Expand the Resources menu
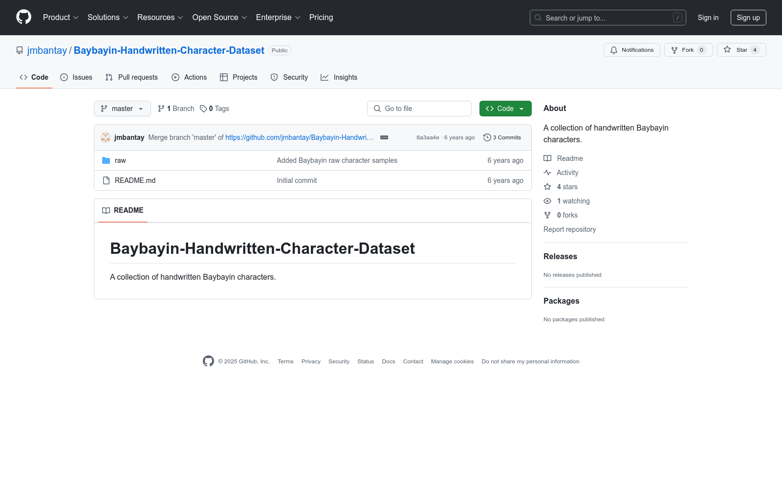The image size is (782, 489). (x=160, y=18)
